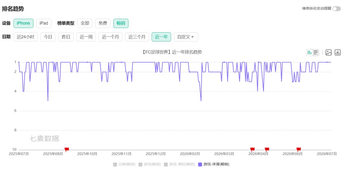This screenshot has width=343, height=171.
Task: Select iPhone device
Action: click(x=24, y=23)
